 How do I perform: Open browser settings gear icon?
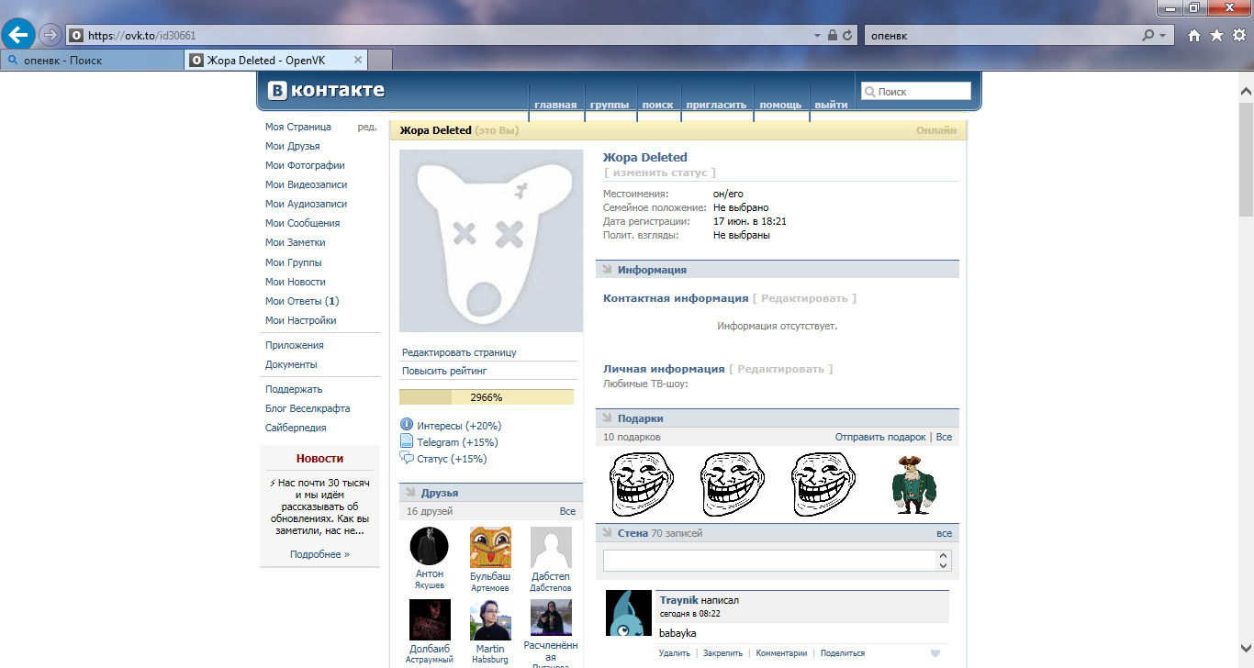[1239, 36]
